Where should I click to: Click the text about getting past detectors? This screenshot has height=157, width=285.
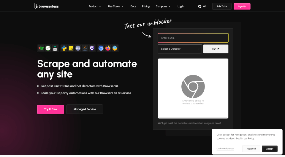[190, 123]
